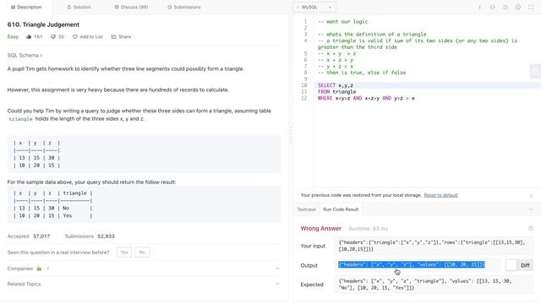The width and height of the screenshot is (541, 304).
Task: Open the Submissions tab
Action: click(184, 7)
